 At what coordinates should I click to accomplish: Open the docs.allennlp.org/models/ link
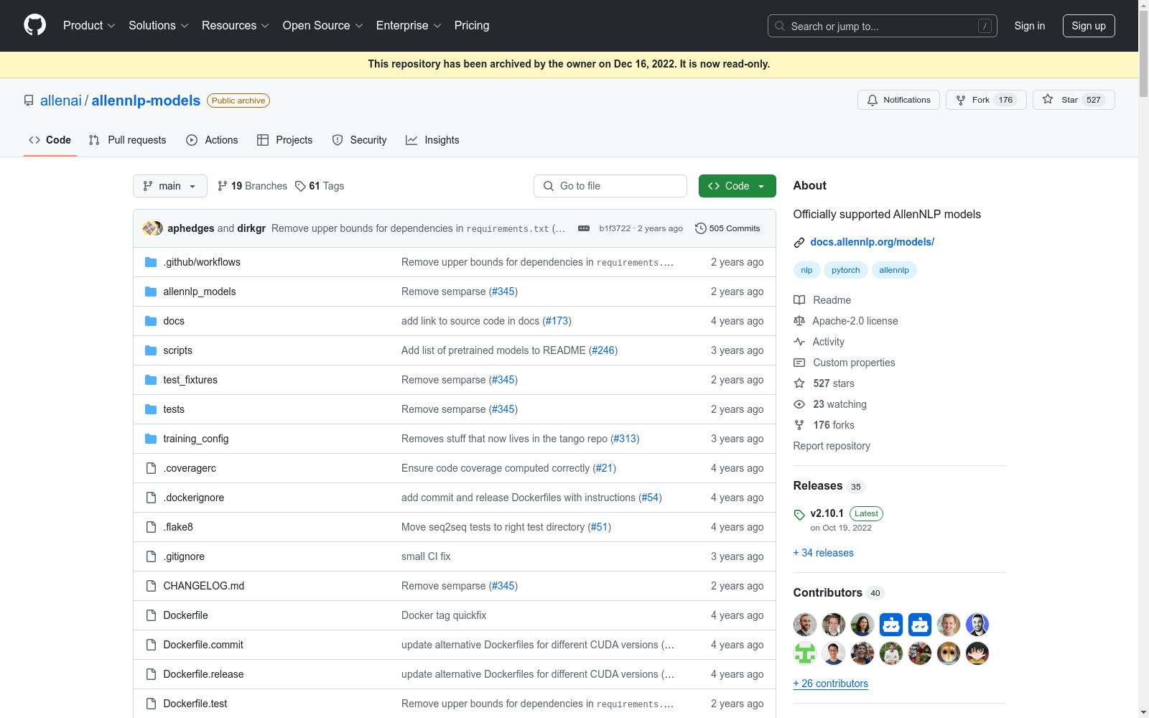pyautogui.click(x=873, y=242)
